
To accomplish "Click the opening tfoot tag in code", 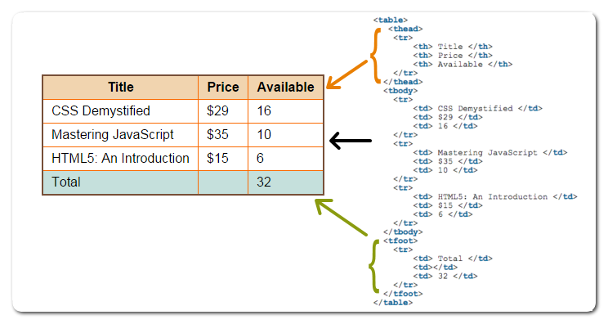I will coord(400,241).
